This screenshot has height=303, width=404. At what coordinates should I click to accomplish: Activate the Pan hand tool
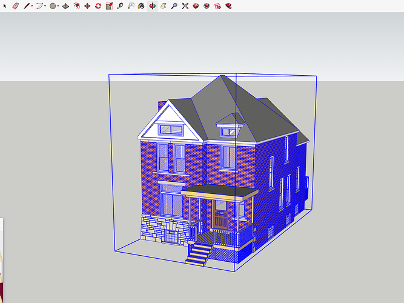[163, 6]
